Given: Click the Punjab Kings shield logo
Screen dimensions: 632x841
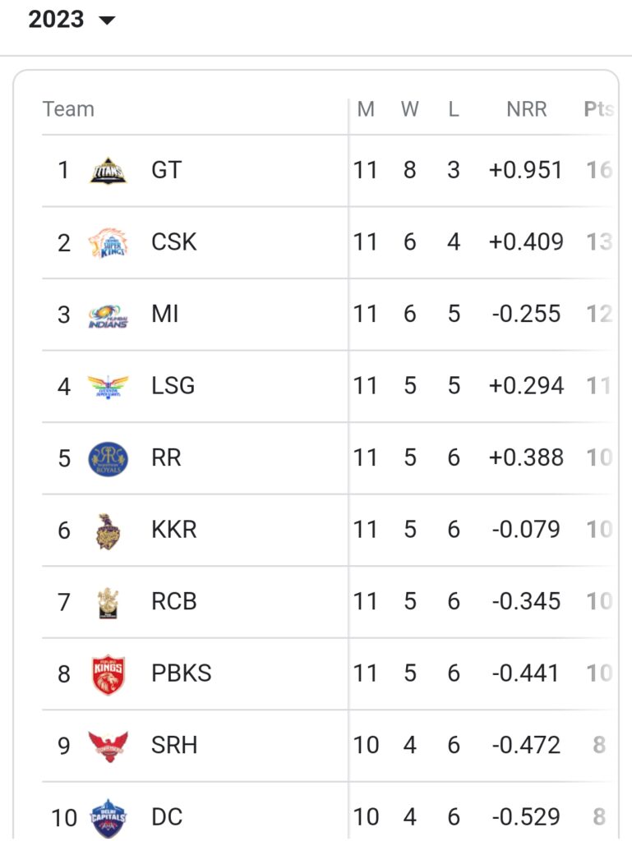Looking at the screenshot, I should coord(108,675).
